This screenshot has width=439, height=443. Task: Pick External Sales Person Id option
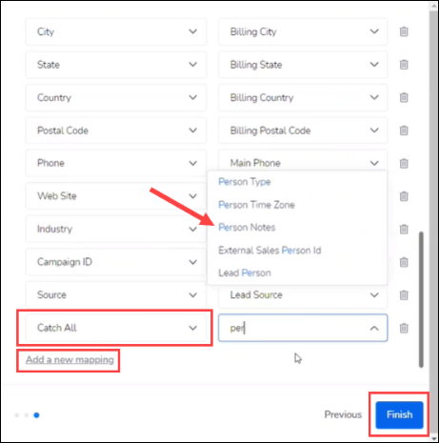click(x=269, y=251)
